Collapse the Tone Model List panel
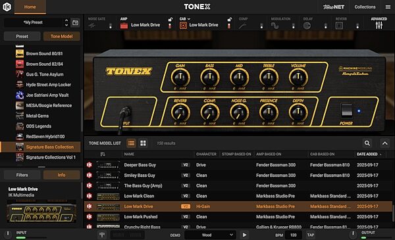 [385, 143]
